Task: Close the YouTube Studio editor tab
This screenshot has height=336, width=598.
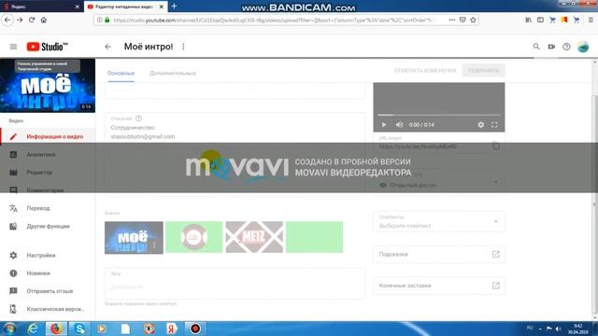Action: point(162,7)
